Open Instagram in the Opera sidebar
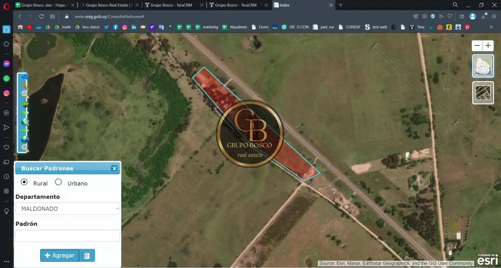Image resolution: width=501 pixels, height=268 pixels. coord(6,93)
